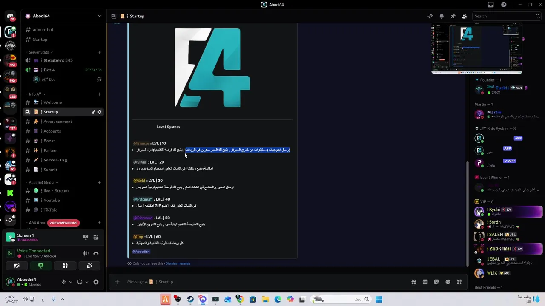
Task: Toggle noise suppression waveform icon
Action: tap(86, 253)
